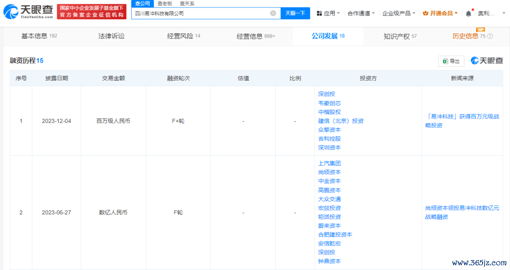Open investor link 众擎资本
Screen dimensions: 510x270
pyautogui.click(x=330, y=130)
